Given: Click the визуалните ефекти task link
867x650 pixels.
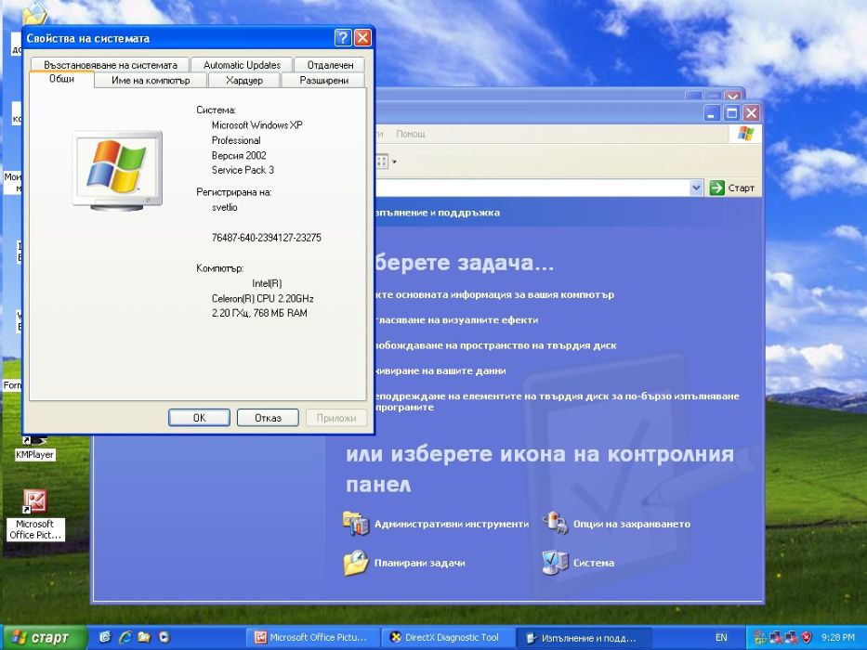Looking at the screenshot, I should click(455, 320).
